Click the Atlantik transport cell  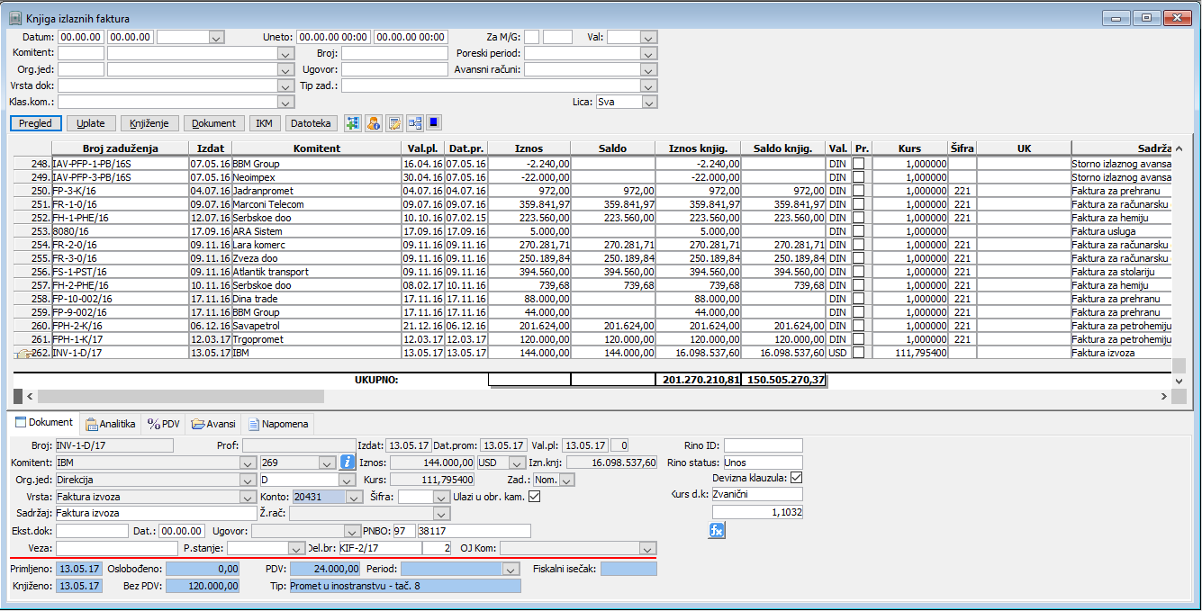316,272
